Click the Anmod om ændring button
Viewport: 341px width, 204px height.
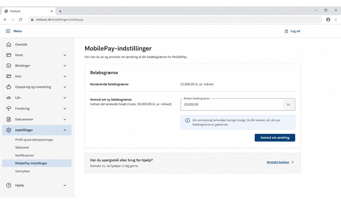coord(275,138)
